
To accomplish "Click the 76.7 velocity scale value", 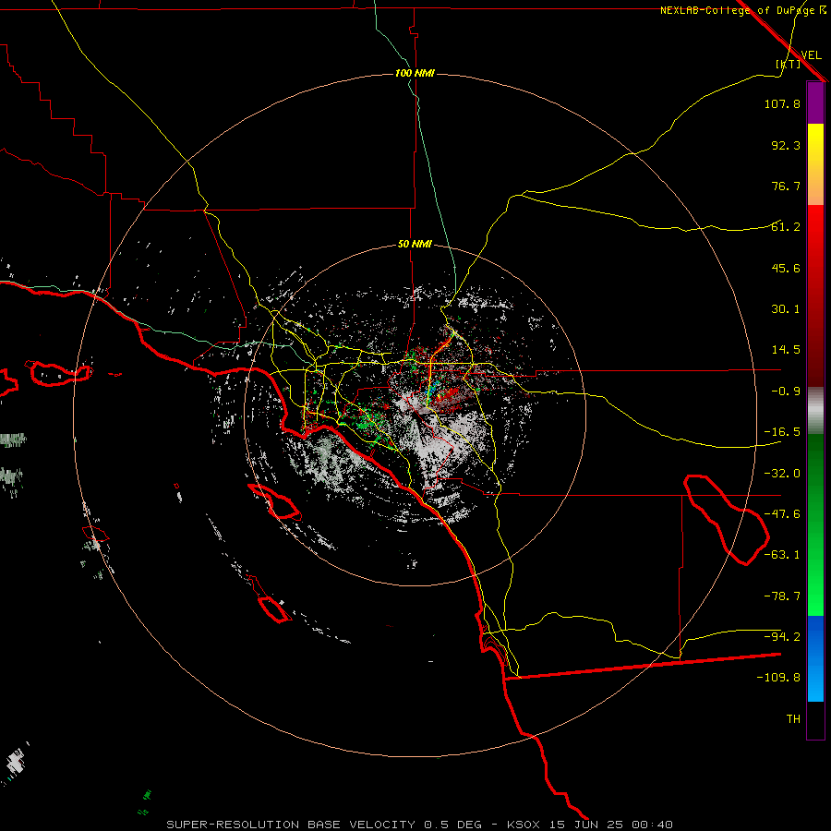I will [x=786, y=186].
